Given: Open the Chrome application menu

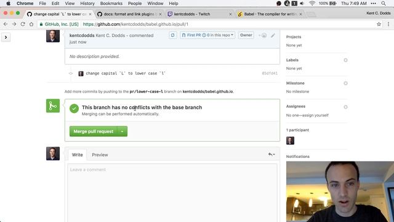Looking at the screenshot, I should coord(25,3).
